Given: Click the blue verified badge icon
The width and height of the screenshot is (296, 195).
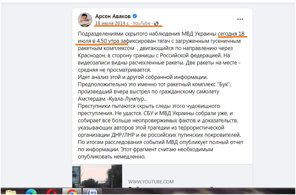Looking at the screenshot, I should click(x=134, y=16).
